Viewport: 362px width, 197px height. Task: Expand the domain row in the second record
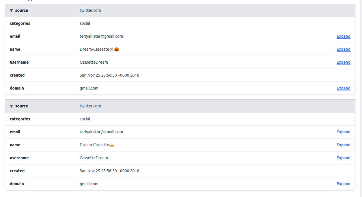pos(343,184)
